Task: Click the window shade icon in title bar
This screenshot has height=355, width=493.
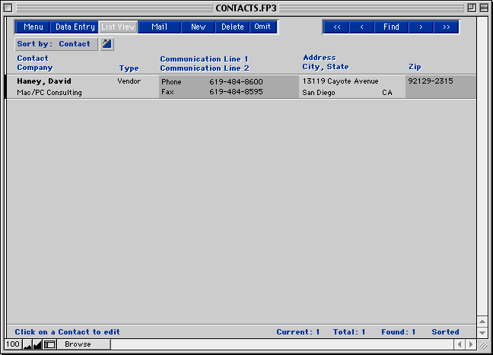Action: tap(484, 8)
